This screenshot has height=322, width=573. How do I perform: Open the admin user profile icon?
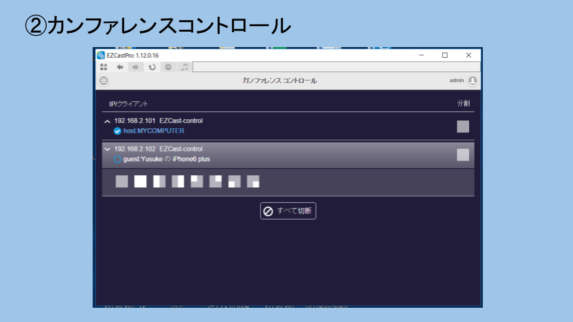coord(473,80)
